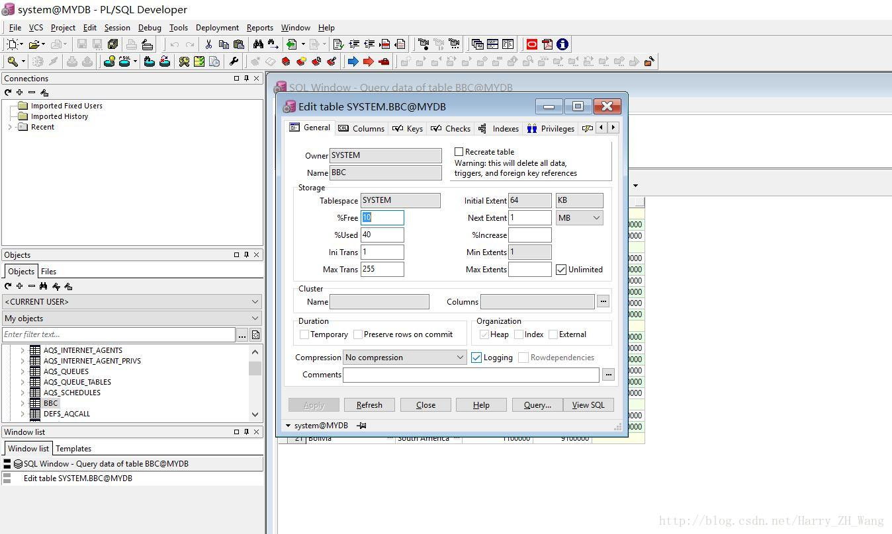
Task: Toggle Preserve rows on commit checkbox
Action: pos(358,334)
